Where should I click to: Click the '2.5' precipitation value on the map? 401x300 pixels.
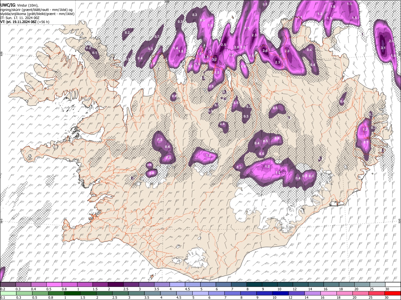point(223,45)
